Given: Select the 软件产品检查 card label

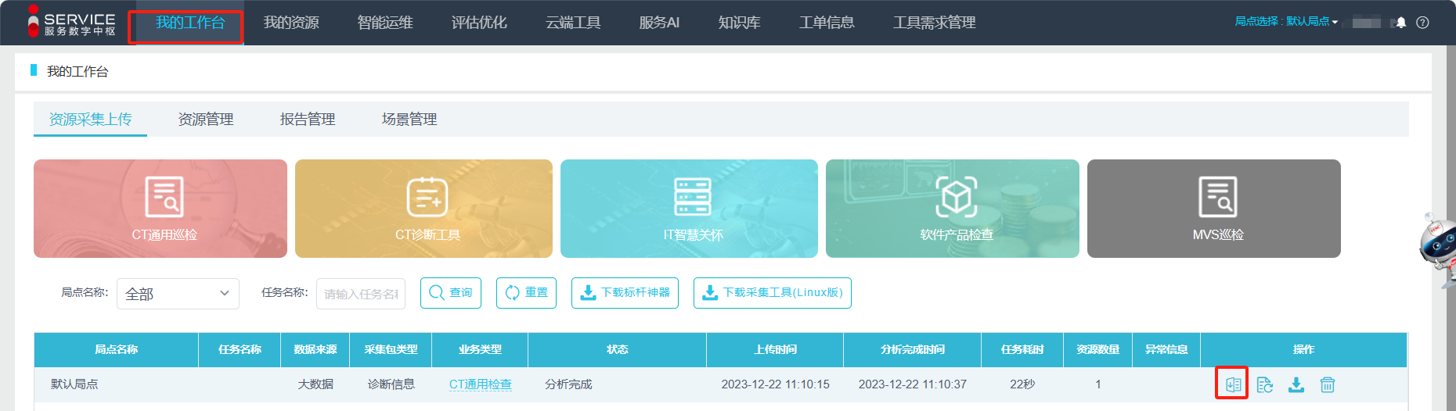Looking at the screenshot, I should pos(957,234).
